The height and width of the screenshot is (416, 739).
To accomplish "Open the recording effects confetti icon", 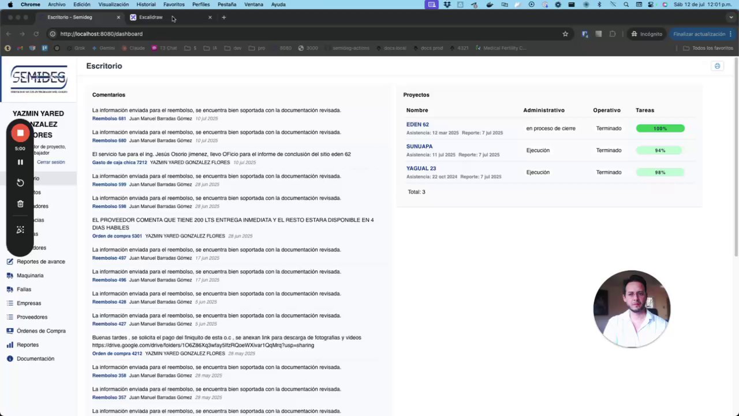I will (x=20, y=230).
